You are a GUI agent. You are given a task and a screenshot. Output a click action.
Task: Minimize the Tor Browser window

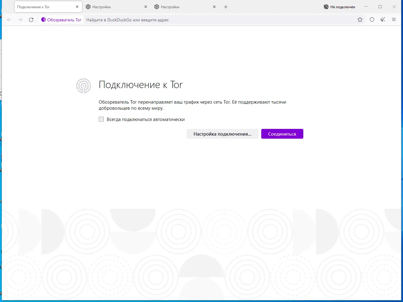(x=366, y=7)
